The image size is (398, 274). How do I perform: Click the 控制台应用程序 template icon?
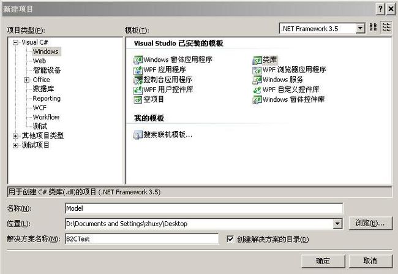[x=138, y=80]
